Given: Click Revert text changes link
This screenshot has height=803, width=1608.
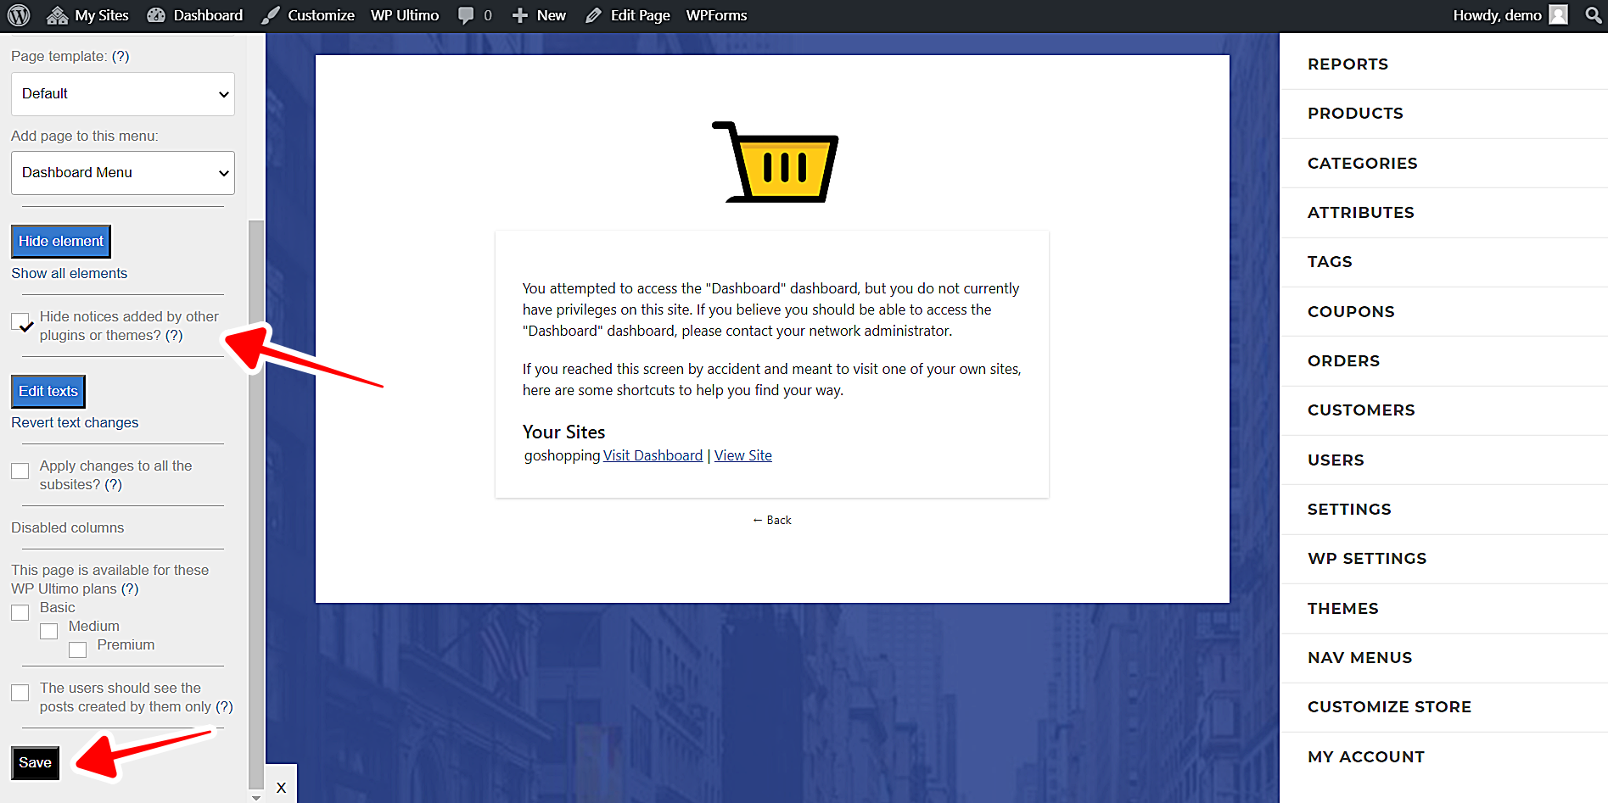Looking at the screenshot, I should 75,422.
